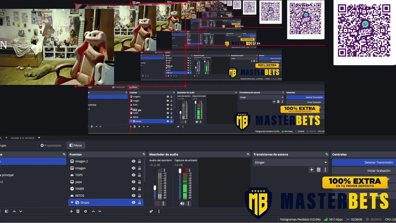Hide the Imagen 2 source
The height and width of the screenshot is (223, 396).
pyautogui.click(x=134, y=161)
